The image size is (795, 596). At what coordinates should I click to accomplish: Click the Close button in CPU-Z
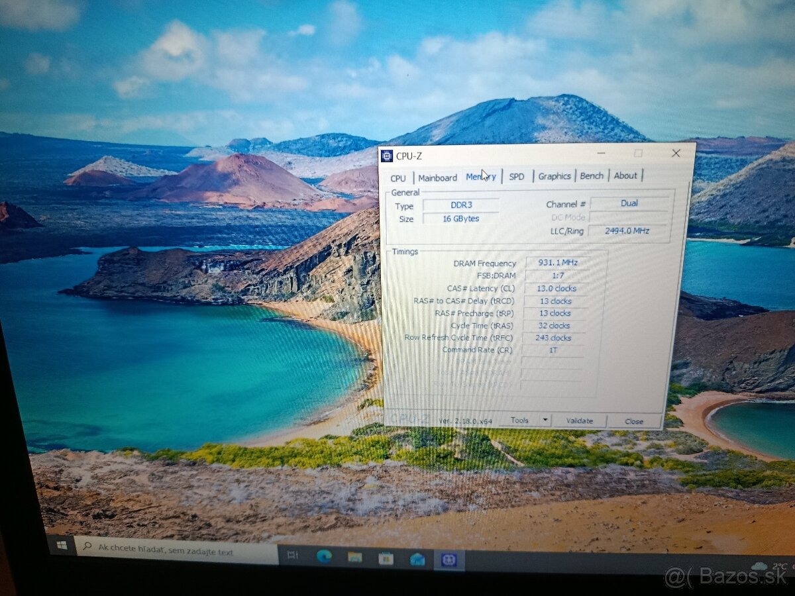pyautogui.click(x=634, y=421)
